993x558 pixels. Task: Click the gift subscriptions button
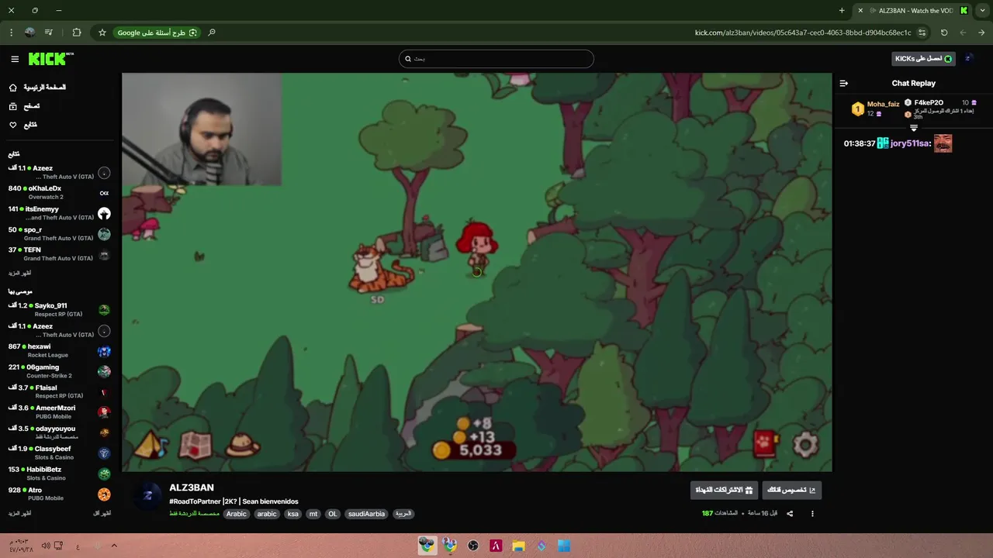[x=724, y=490]
